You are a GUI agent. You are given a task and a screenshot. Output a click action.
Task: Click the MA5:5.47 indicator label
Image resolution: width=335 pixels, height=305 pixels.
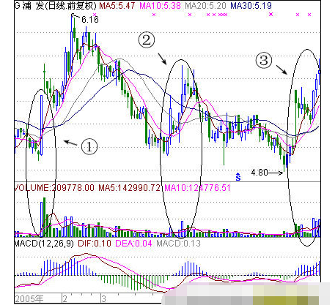pos(117,6)
